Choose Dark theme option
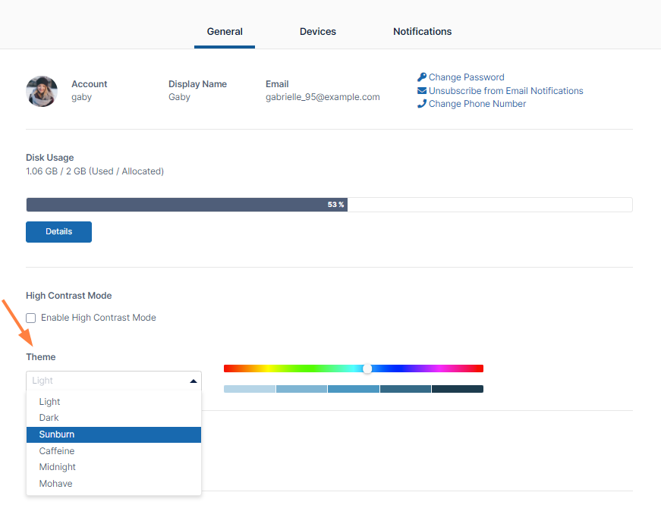Image resolution: width=661 pixels, height=508 pixels. point(49,418)
